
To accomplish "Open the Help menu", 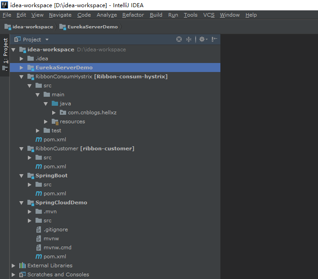I will click(x=251, y=15).
